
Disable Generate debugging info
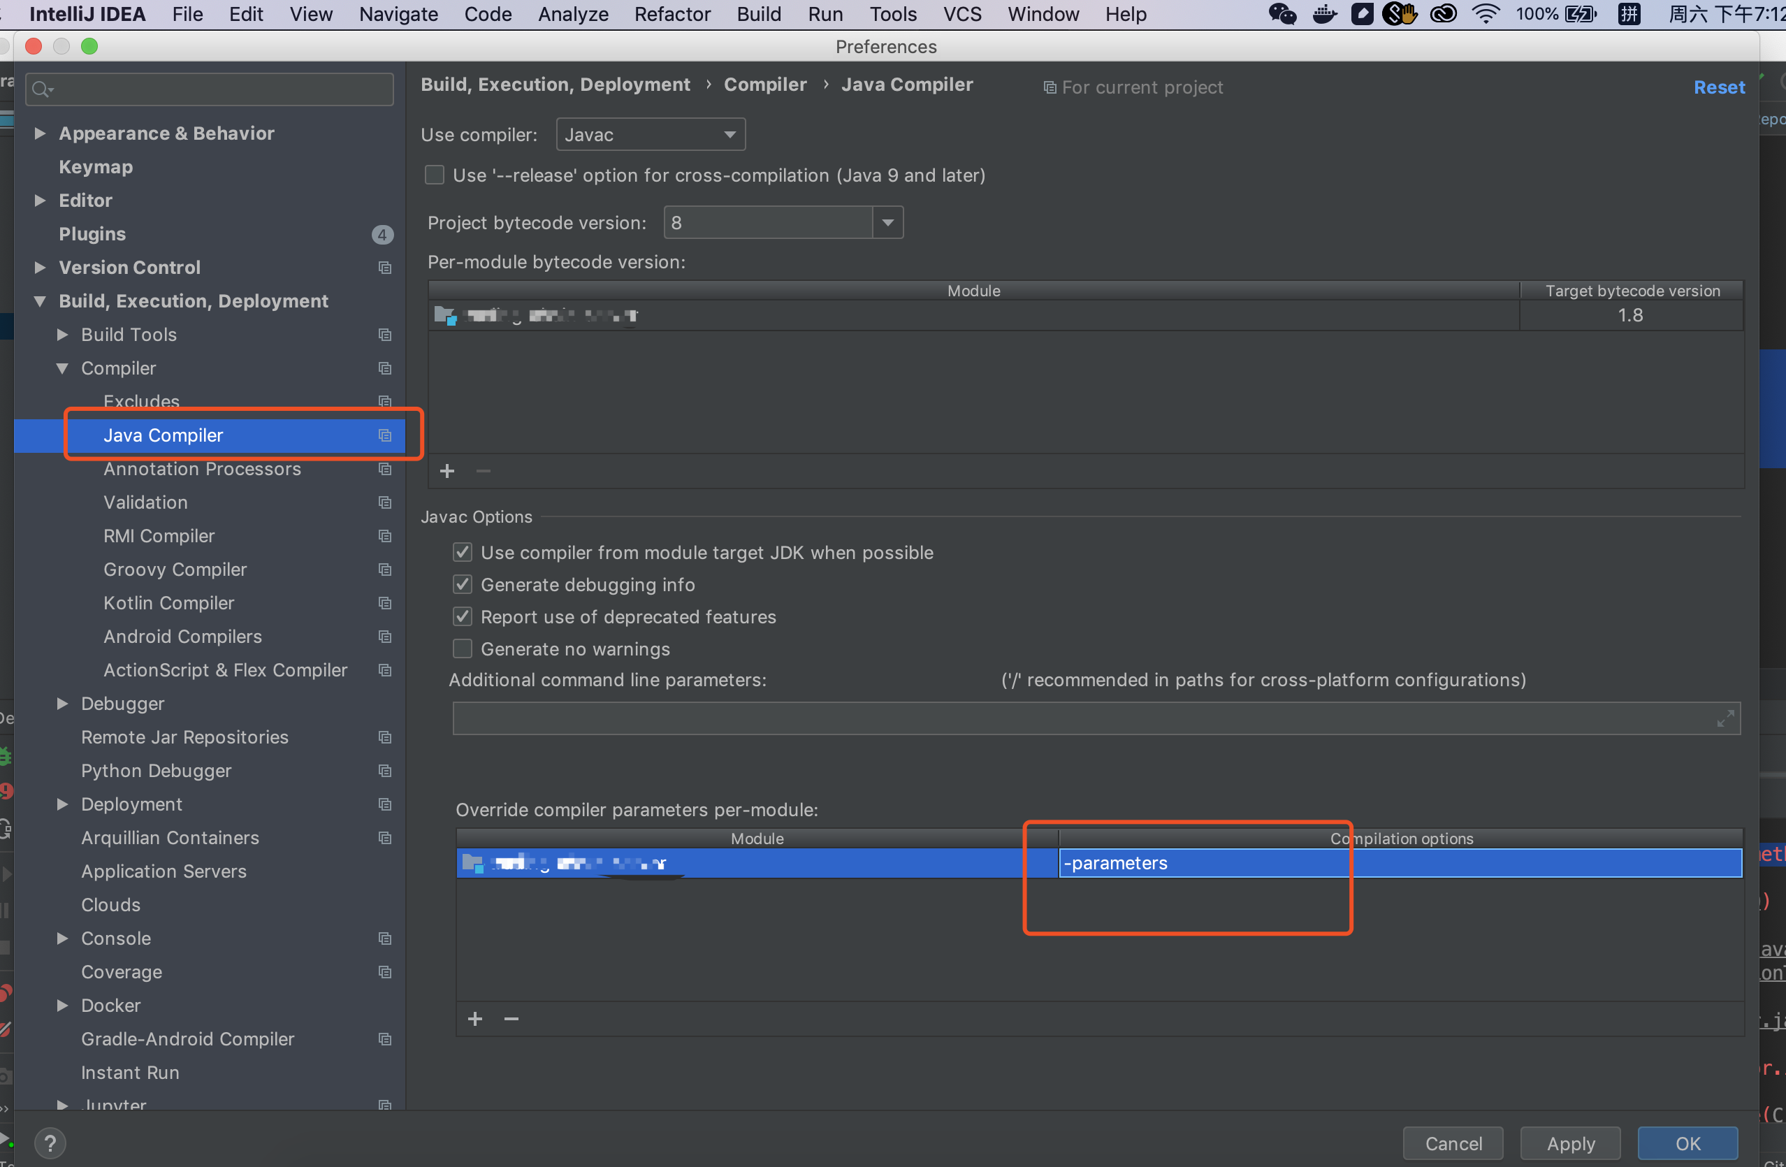pyautogui.click(x=463, y=584)
